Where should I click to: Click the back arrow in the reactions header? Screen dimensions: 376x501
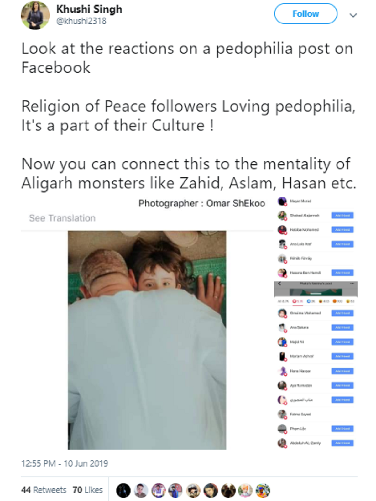click(279, 284)
